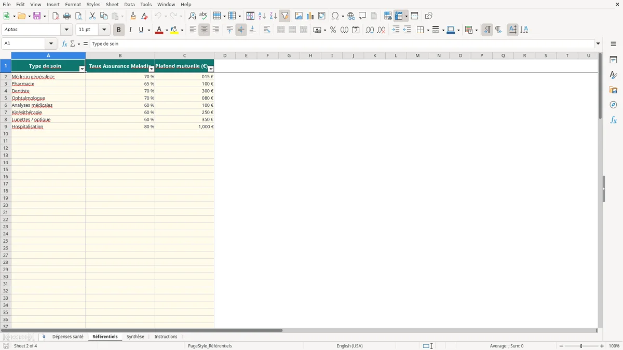Select cell Hospitalisation

(48, 127)
